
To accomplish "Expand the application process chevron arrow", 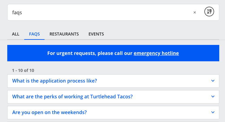I will click(x=213, y=81).
